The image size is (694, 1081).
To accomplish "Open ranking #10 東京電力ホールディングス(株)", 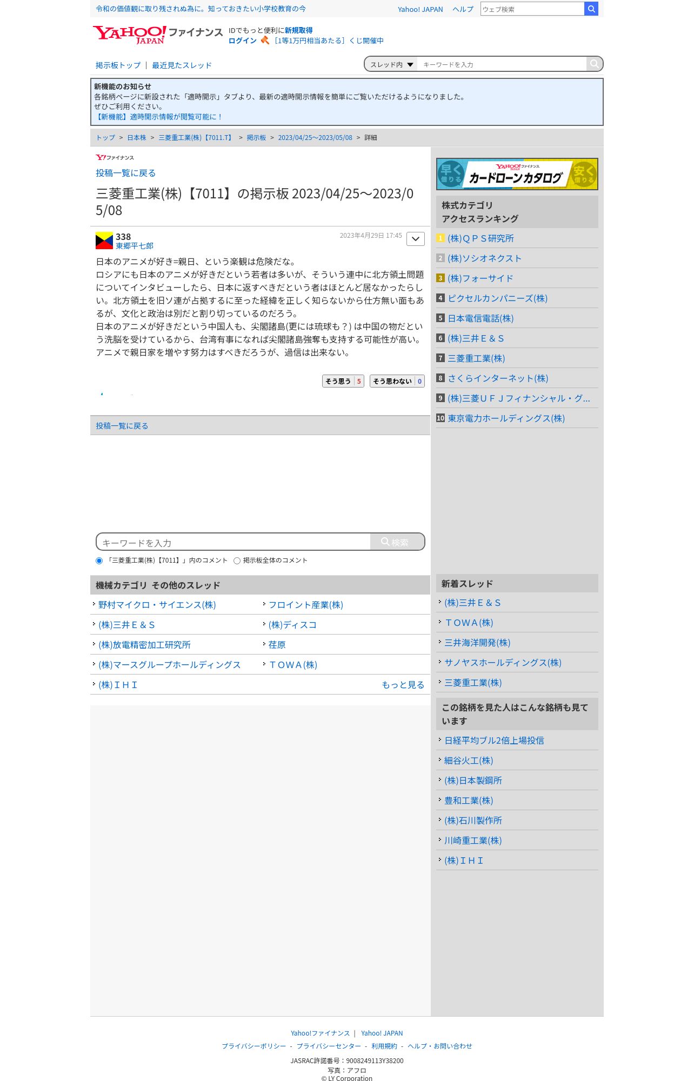I will click(506, 418).
